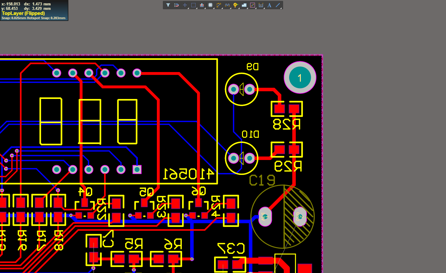Click the D9 designator text
Screen dimensions: 446x273
click(x=253, y=66)
